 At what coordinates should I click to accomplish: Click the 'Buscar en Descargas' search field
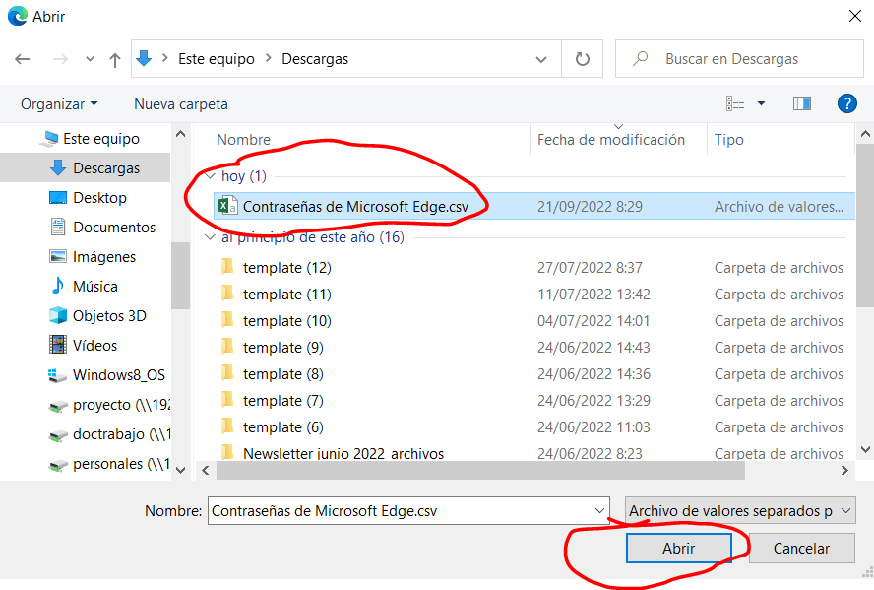739,58
